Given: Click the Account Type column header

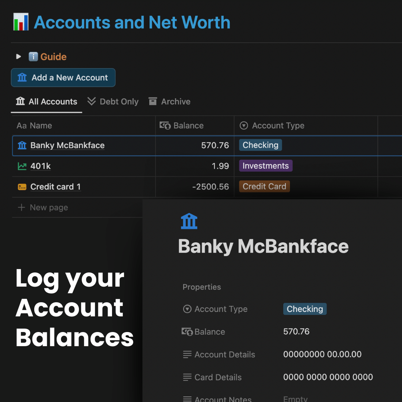Looking at the screenshot, I should [x=278, y=126].
